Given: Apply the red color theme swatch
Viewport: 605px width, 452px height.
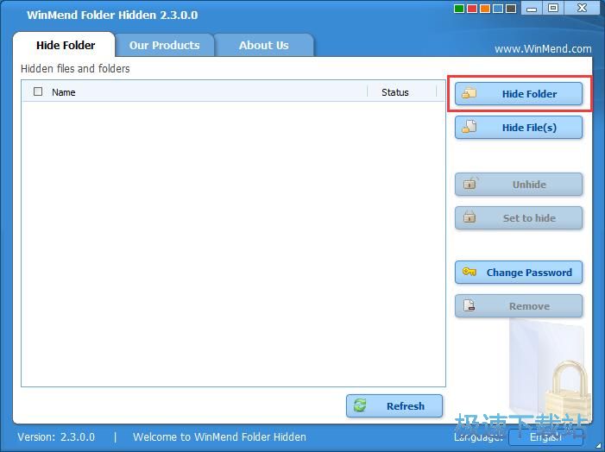Looking at the screenshot, I should (x=472, y=9).
